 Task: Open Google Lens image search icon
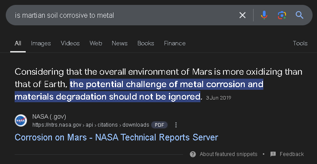[x=282, y=15]
